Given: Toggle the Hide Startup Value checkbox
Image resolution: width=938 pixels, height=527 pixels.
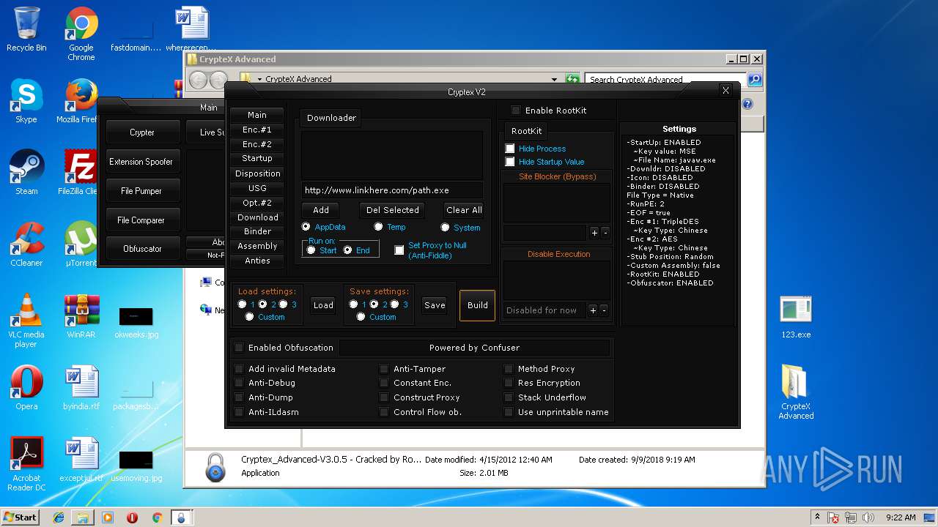Looking at the screenshot, I should point(510,162).
